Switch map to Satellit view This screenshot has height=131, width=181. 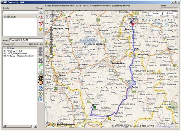pyautogui.click(x=170, y=13)
